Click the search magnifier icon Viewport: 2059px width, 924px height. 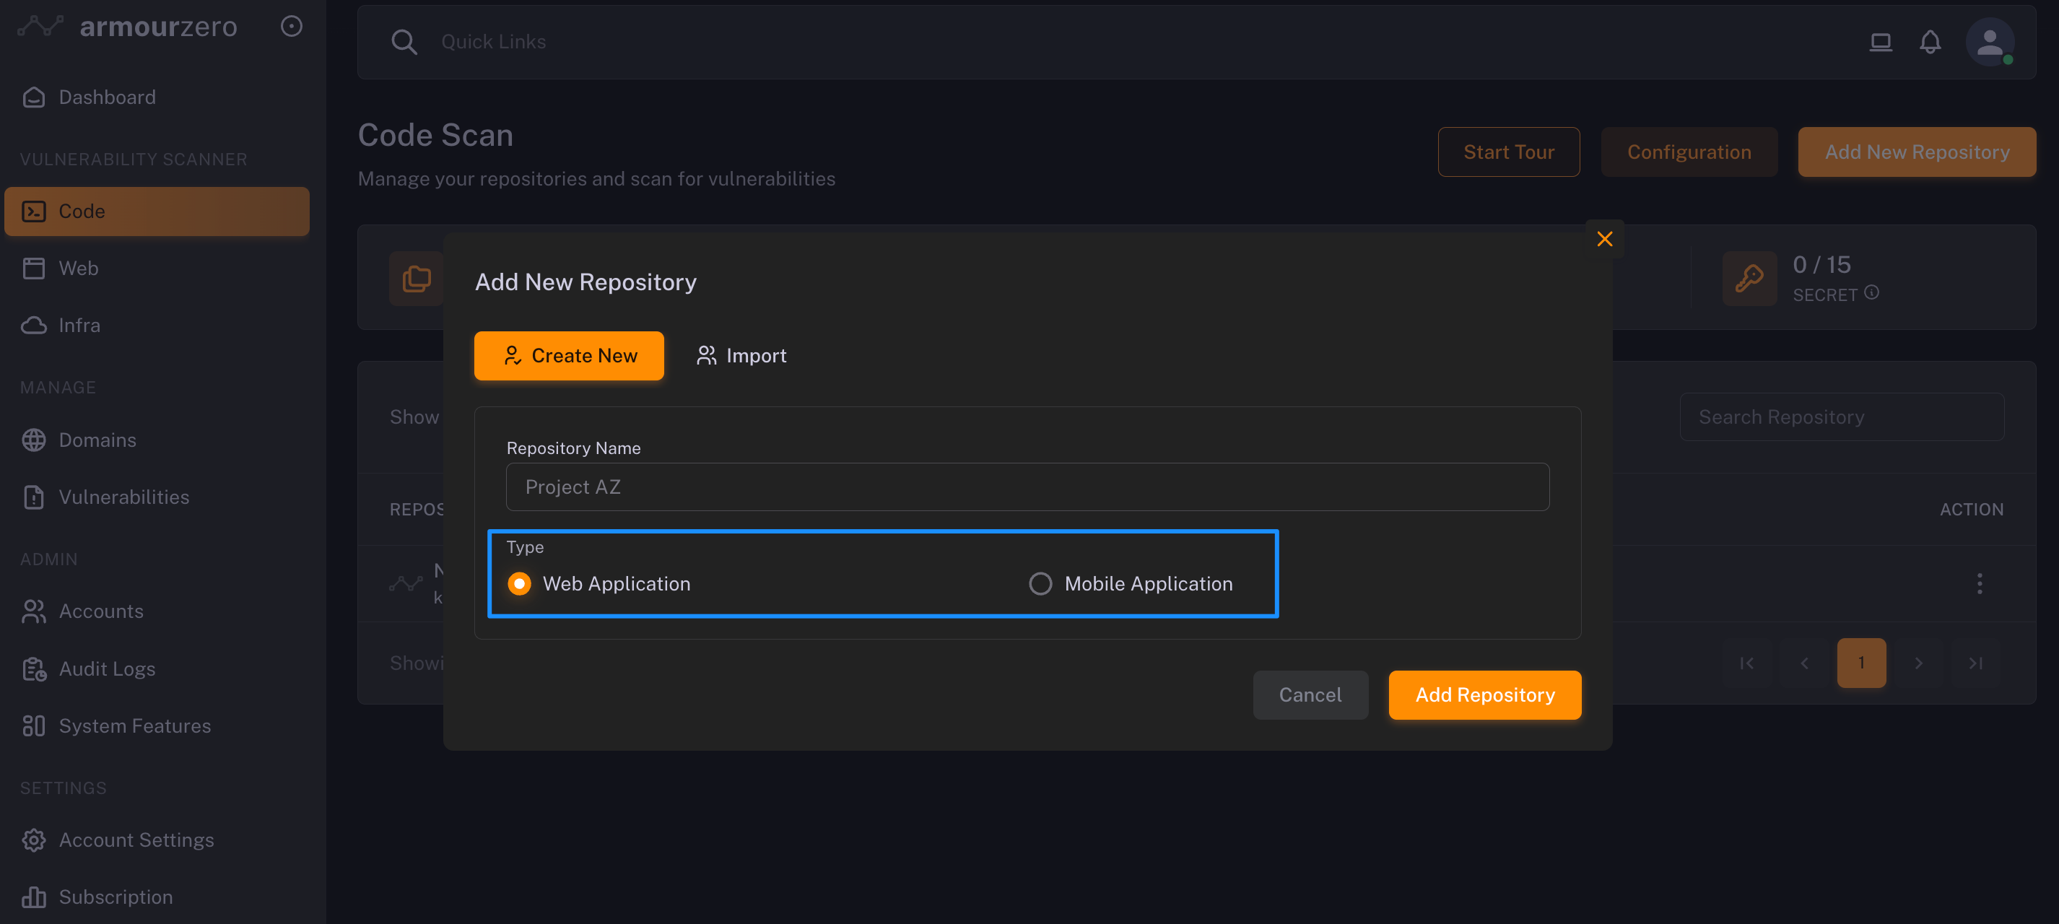tap(404, 42)
